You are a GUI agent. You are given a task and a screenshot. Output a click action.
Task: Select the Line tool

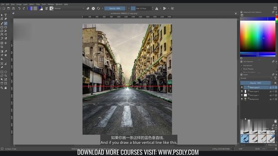(x=6, y=23)
